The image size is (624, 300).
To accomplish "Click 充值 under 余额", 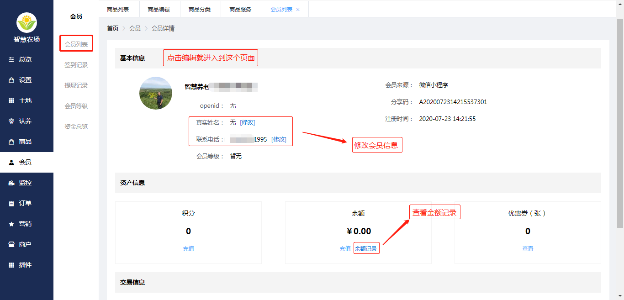I will pyautogui.click(x=345, y=249).
